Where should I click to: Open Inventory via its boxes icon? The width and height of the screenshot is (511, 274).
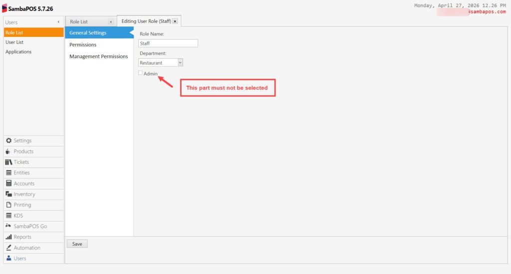click(8, 194)
